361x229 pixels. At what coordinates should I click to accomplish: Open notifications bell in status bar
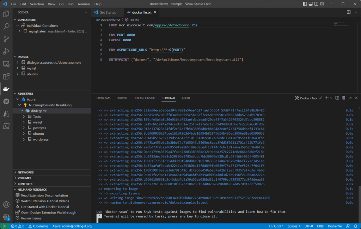click(355, 226)
